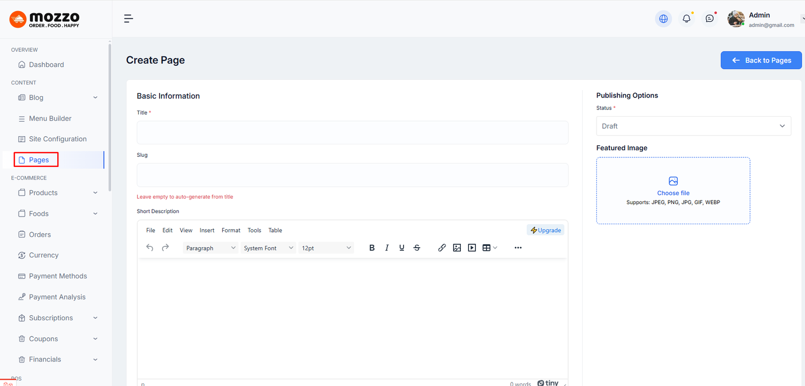Open the Format menu in editor
Screen dimensions: 805x386
[x=231, y=230]
